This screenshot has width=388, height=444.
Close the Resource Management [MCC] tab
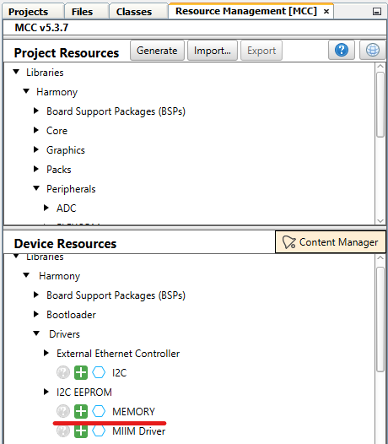326,12
